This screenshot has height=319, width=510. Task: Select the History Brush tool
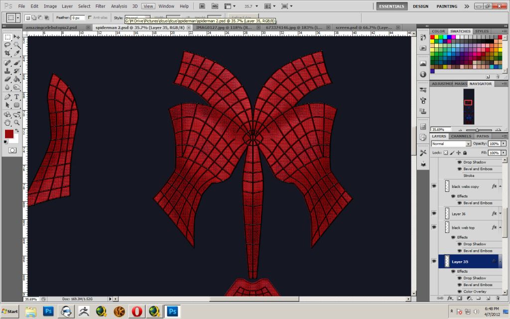(x=16, y=71)
